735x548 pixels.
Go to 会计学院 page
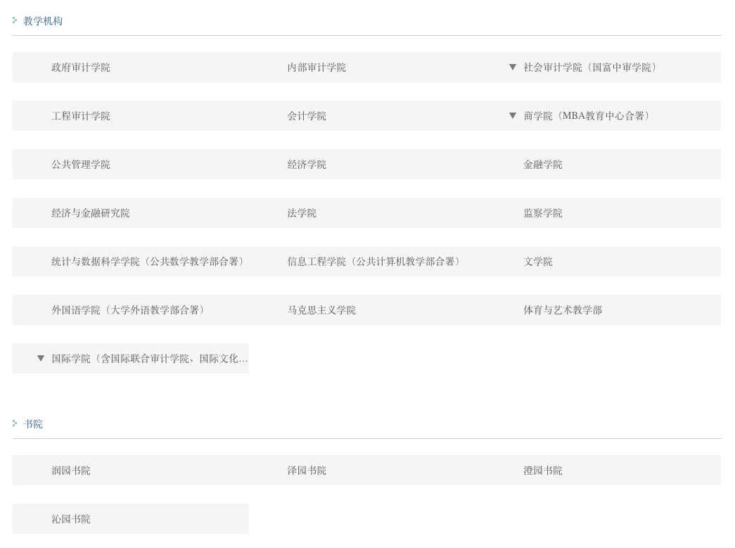coord(307,116)
